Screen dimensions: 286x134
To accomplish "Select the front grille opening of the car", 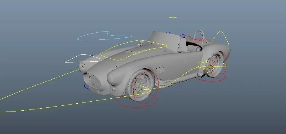I will click(95, 81).
